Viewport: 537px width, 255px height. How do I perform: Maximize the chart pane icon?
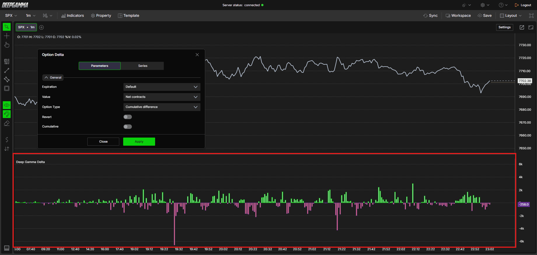531,27
